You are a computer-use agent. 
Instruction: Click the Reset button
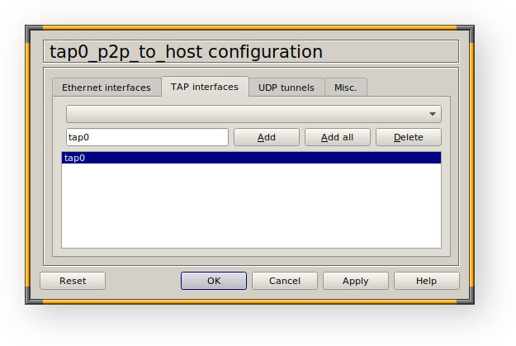73,281
